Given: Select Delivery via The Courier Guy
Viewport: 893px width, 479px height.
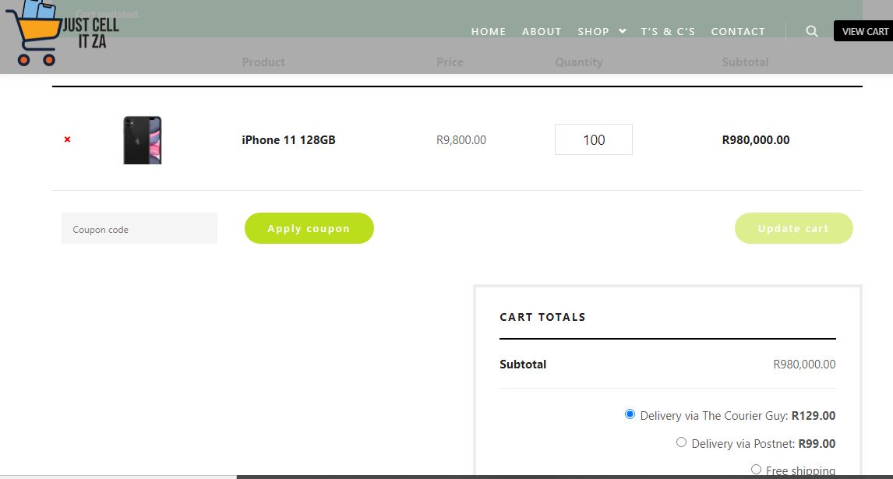Looking at the screenshot, I should point(630,414).
